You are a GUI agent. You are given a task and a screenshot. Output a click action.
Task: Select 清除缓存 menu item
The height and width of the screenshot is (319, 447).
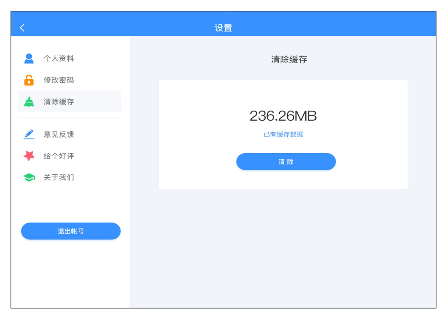(70, 102)
